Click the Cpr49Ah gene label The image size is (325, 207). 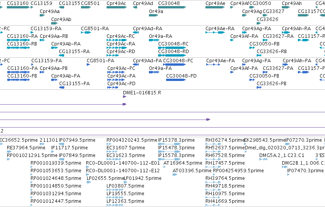[x=292, y=3]
